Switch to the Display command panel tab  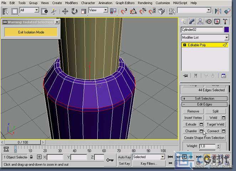click(217, 22)
